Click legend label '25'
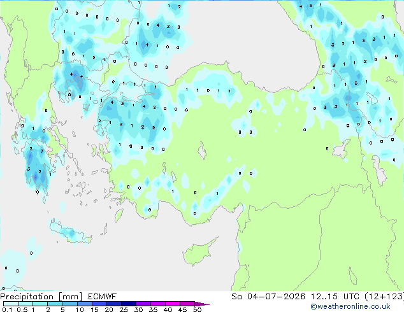This screenshot has width=404, height=312. pyautogui.click(x=124, y=309)
